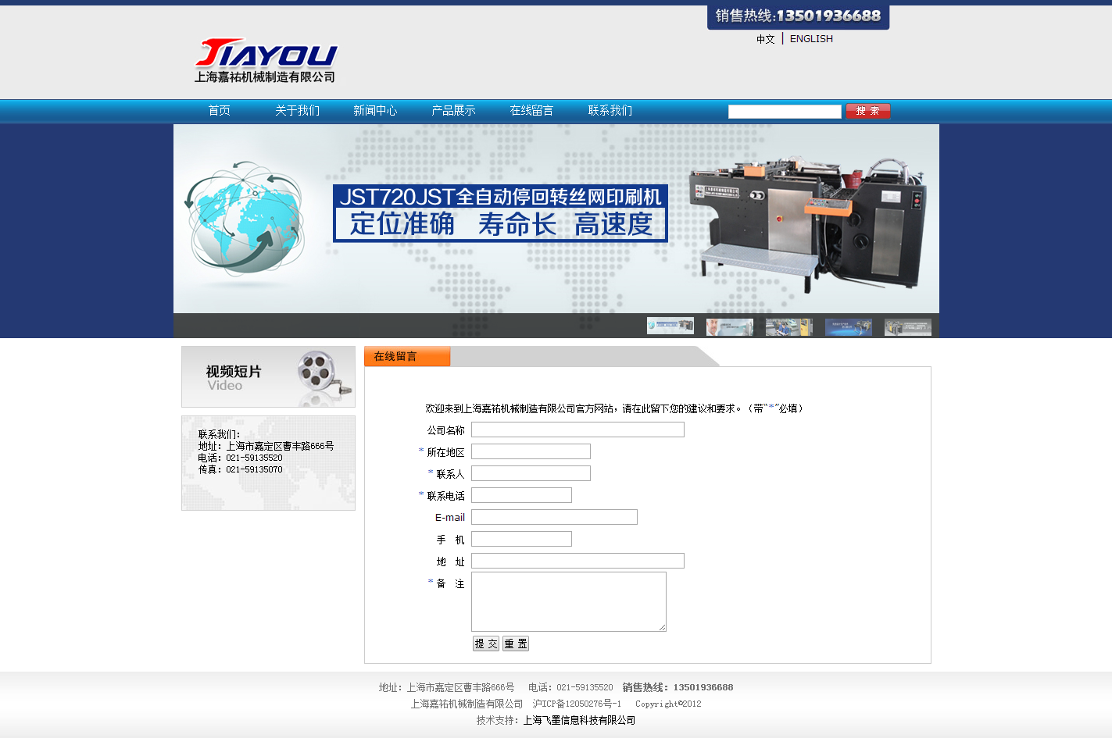Open 关于我们 about us menu
Viewport: 1112px width, 738px height.
coord(297,111)
